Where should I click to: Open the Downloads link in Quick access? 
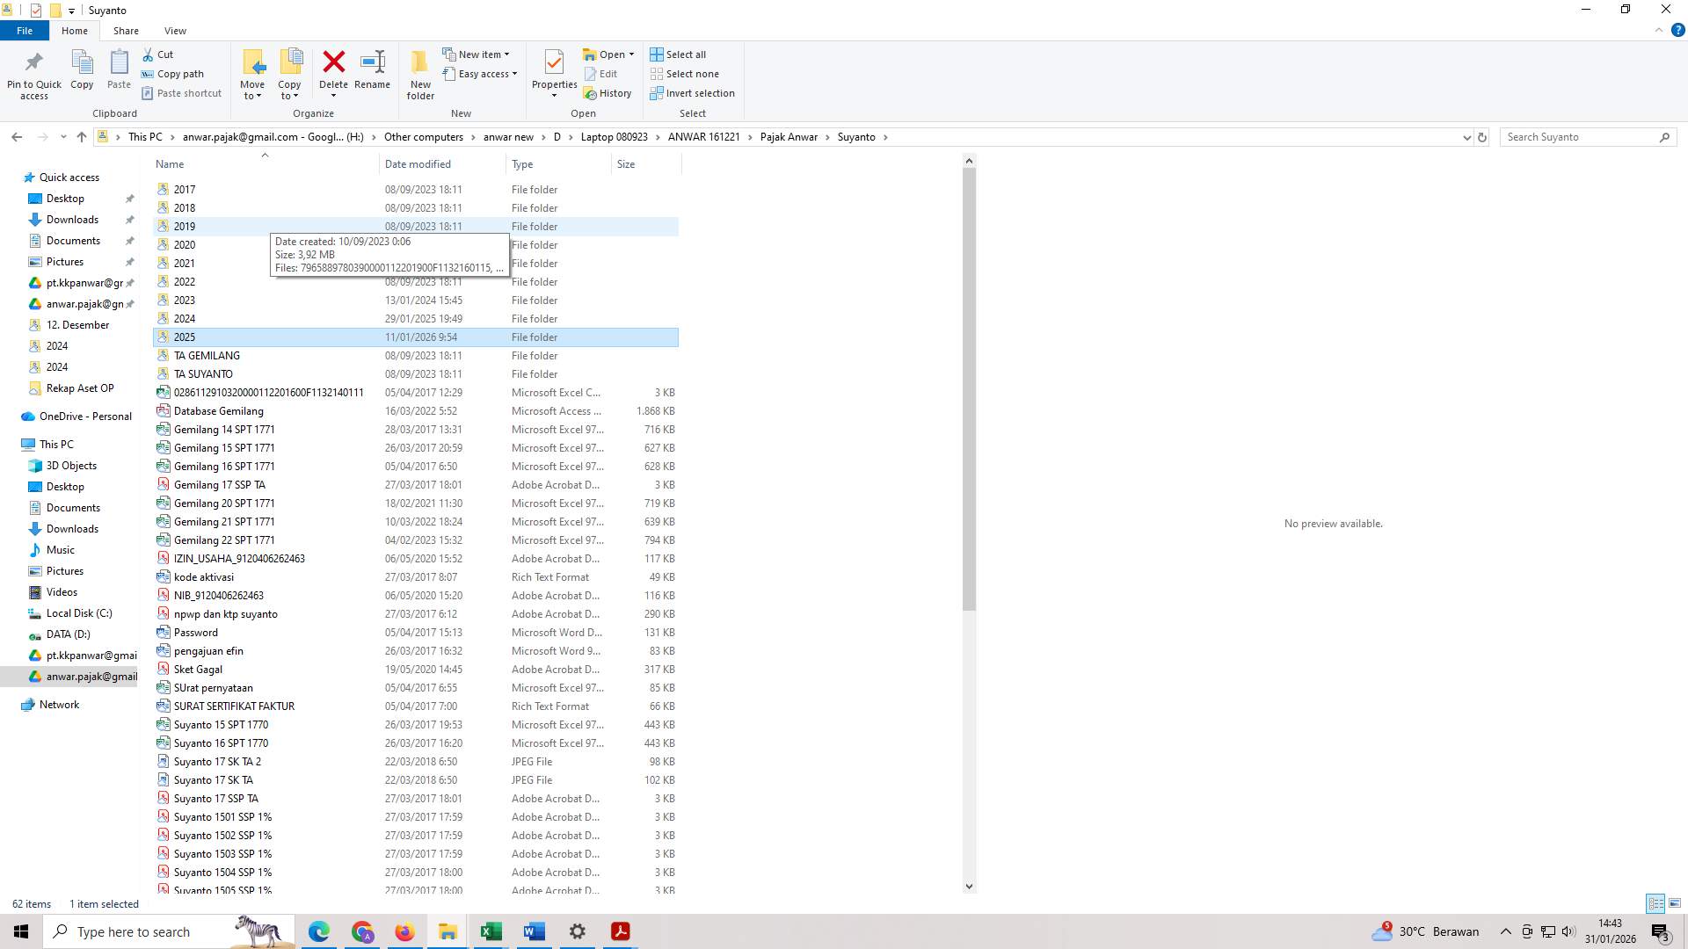click(70, 219)
